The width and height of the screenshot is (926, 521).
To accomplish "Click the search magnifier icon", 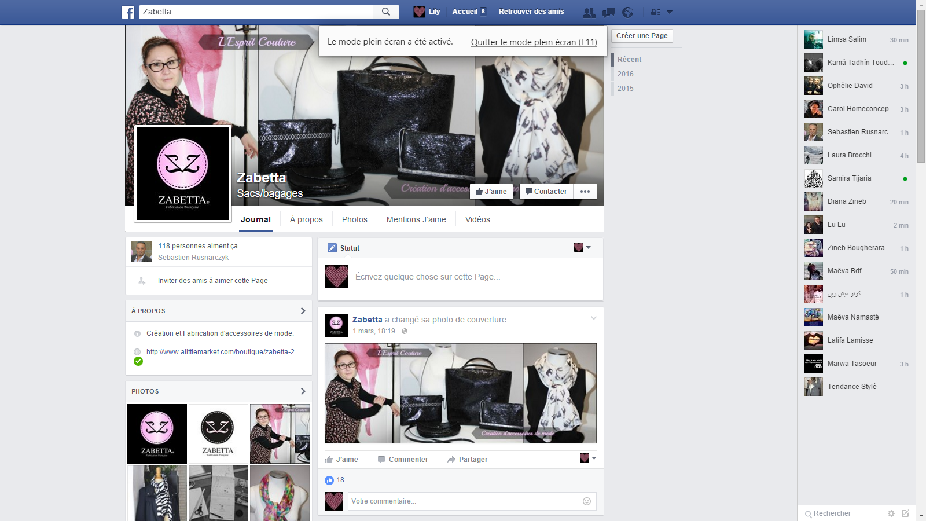I will 386,12.
